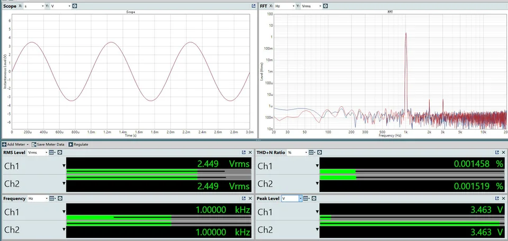The image size is (508, 241).
Task: Expand THD+N Ratio Ch2 options arrow
Action: click(317, 184)
